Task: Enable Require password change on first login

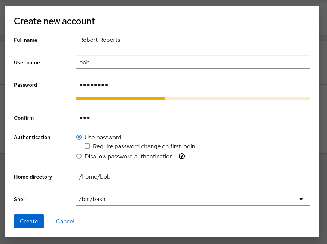Action: coord(87,146)
